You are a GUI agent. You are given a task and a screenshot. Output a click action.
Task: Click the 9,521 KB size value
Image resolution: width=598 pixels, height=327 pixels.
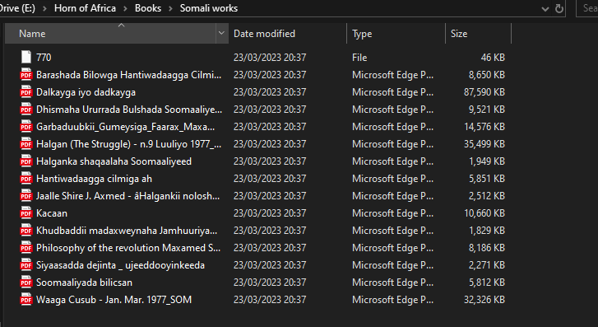[487, 110]
